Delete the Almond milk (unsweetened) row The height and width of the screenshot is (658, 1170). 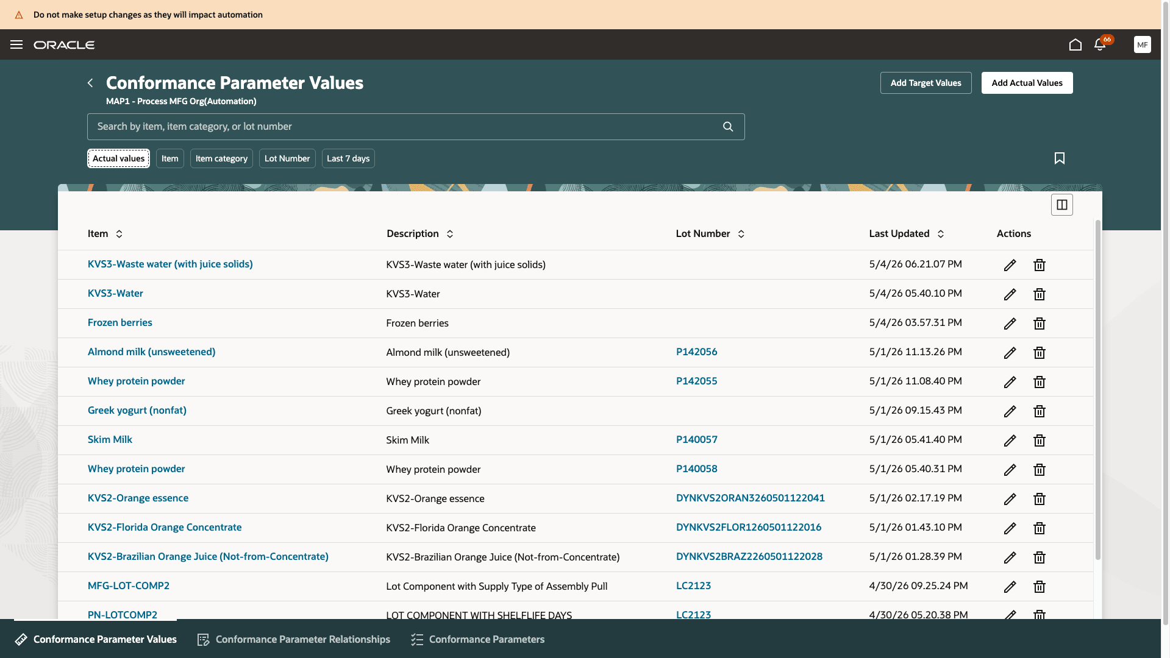coord(1040,353)
